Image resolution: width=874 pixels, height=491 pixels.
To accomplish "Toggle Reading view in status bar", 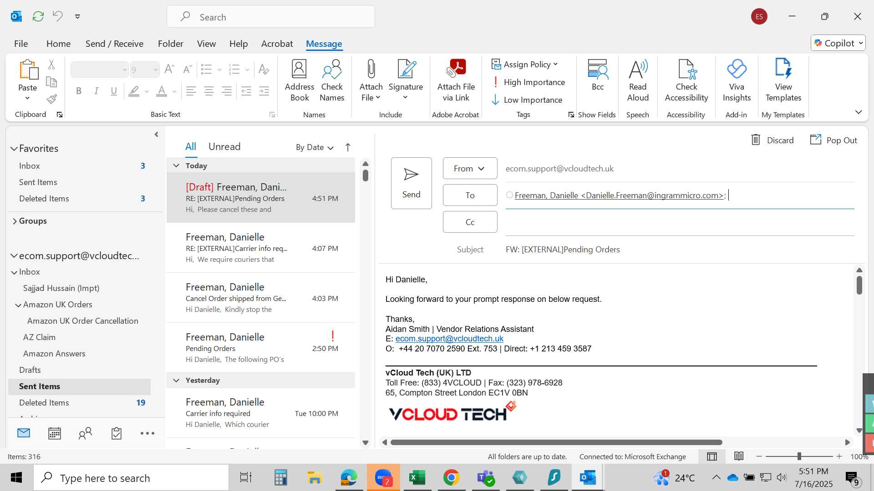I will pos(739,456).
